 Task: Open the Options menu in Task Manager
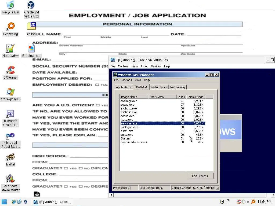click(x=127, y=80)
